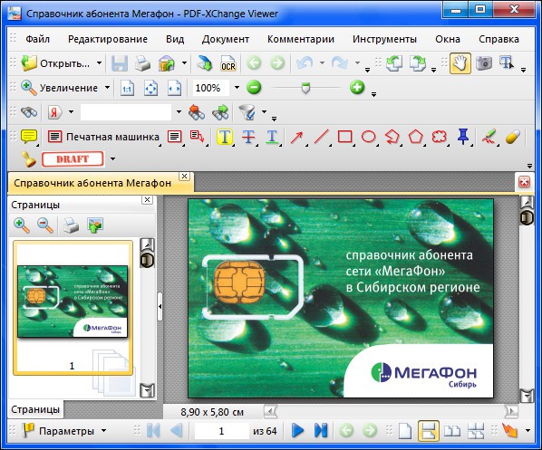Go to next page blue arrow
This screenshot has height=450, width=542.
(x=297, y=431)
